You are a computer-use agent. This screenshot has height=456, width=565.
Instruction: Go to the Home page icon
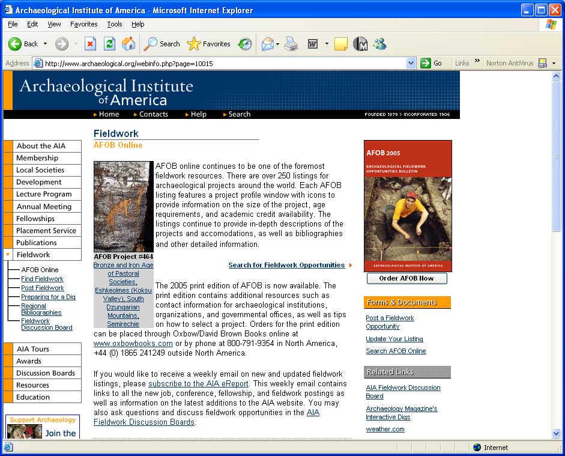128,44
